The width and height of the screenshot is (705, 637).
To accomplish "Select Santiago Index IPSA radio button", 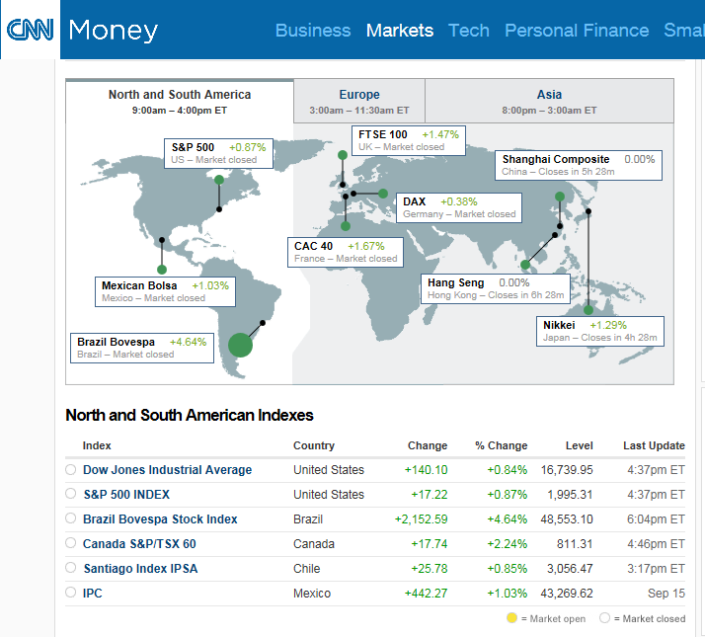I will [70, 568].
